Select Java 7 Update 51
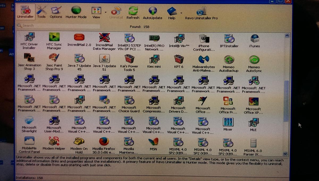 coord(104,62)
